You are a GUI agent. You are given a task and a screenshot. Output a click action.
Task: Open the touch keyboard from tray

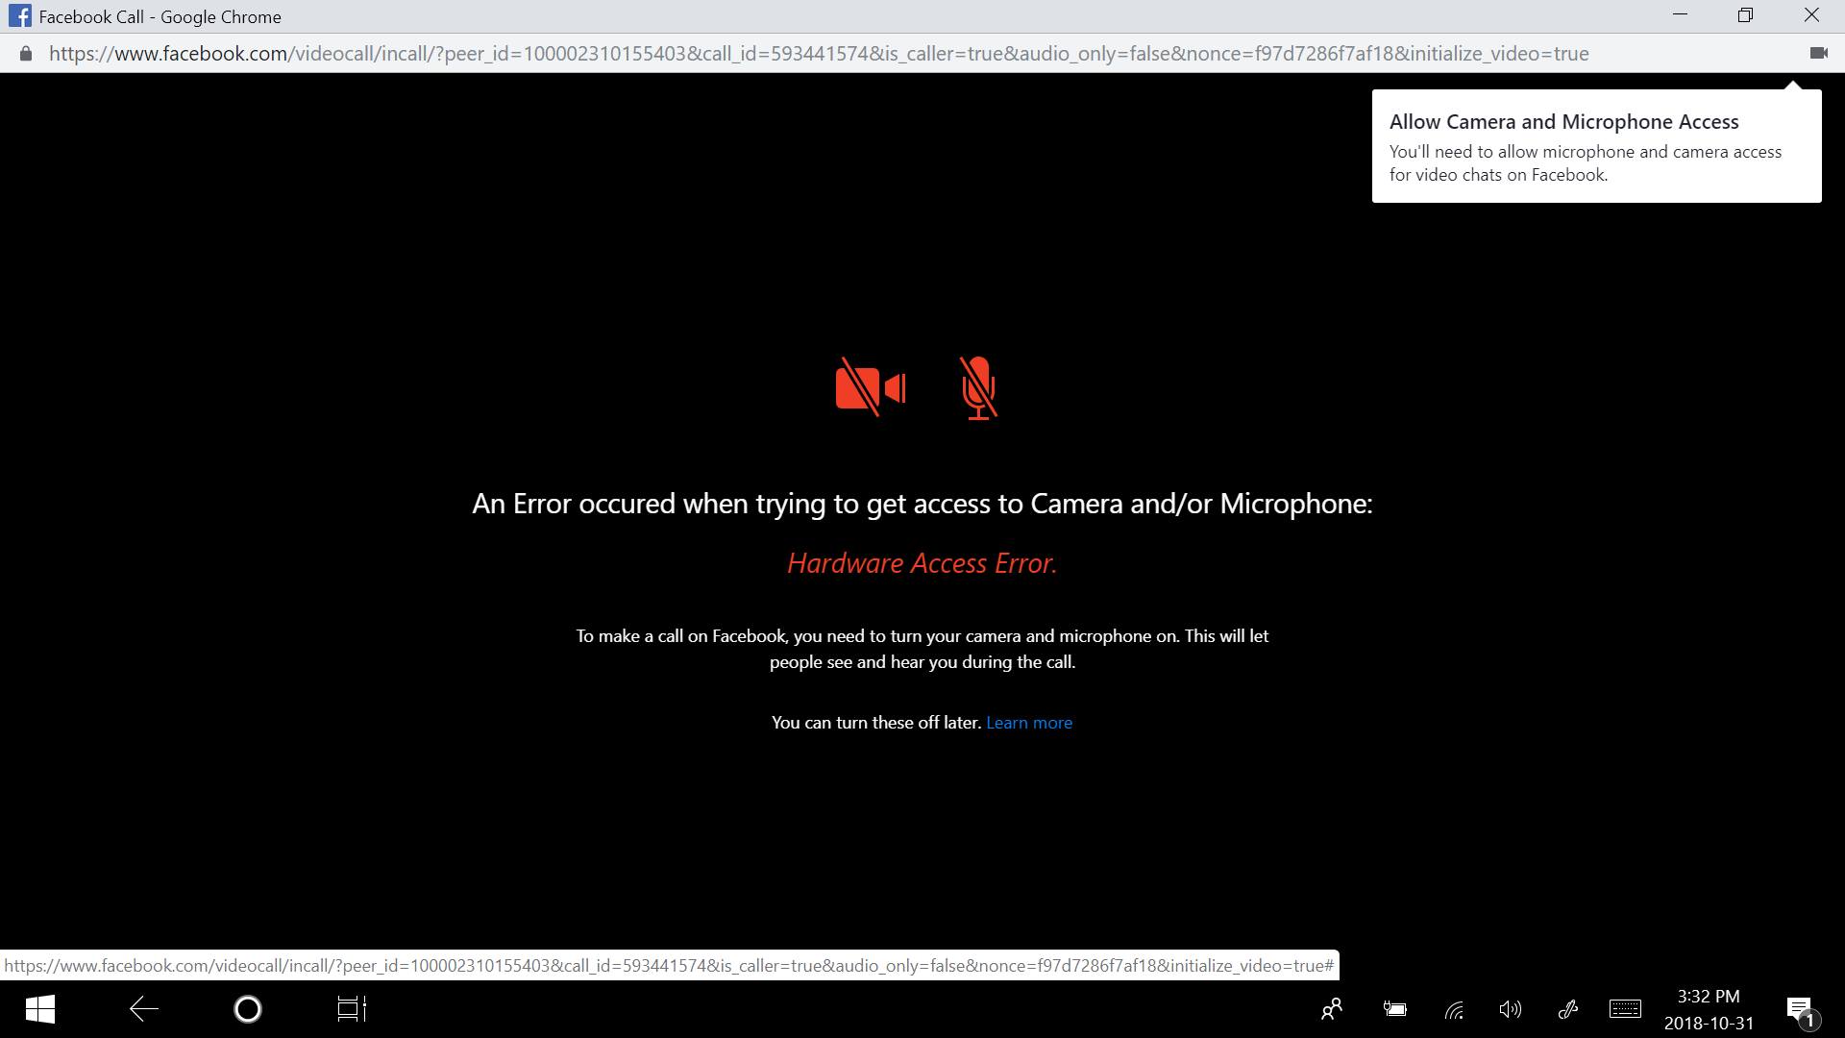coord(1625,1009)
